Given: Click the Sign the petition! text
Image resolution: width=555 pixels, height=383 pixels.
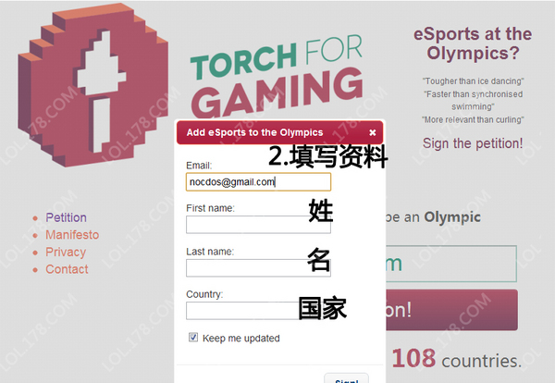Looking at the screenshot, I should (473, 143).
